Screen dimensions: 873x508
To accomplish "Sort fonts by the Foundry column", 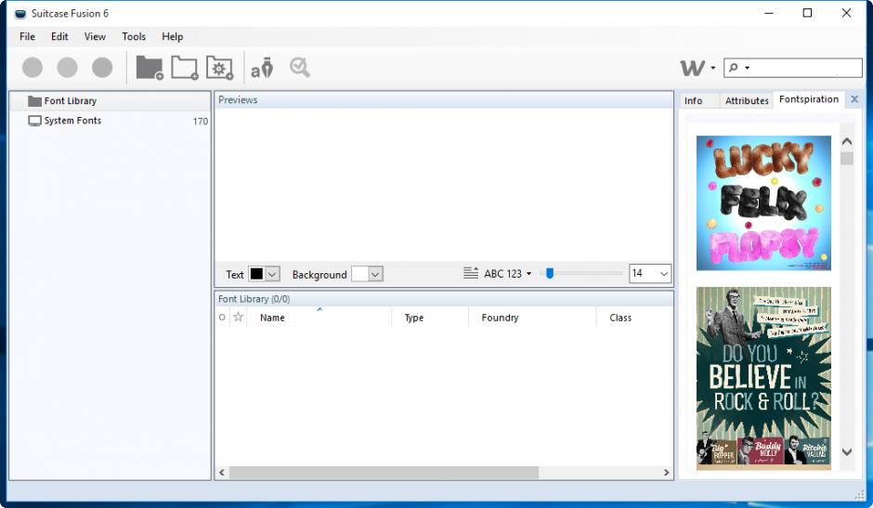I will point(500,318).
